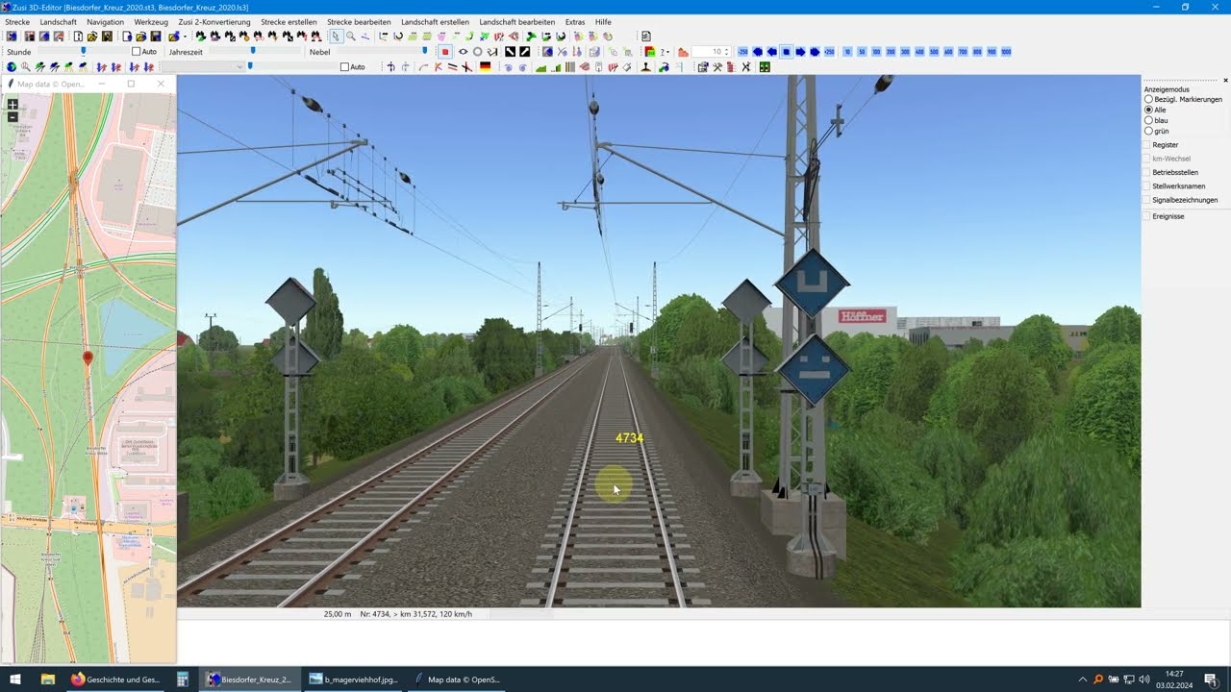This screenshot has height=692, width=1231.
Task: Open the Extras menu
Action: click(575, 21)
